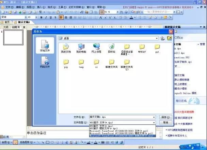
Task: Open the 自选图形 autoshapes menu
Action: coord(28,142)
